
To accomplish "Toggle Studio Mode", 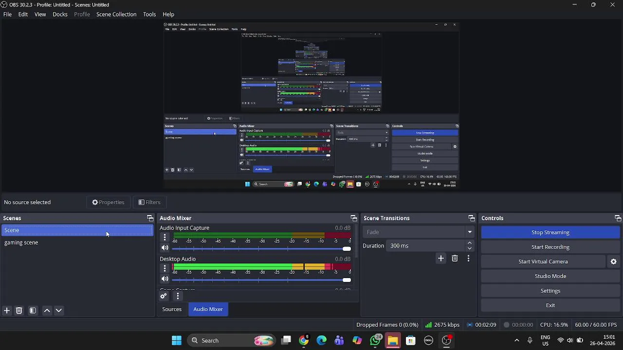I will (550, 276).
